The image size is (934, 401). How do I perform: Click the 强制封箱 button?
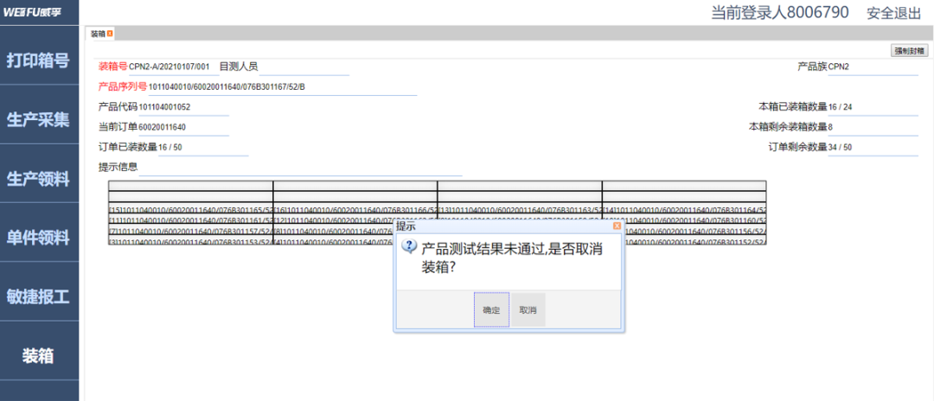click(x=909, y=51)
